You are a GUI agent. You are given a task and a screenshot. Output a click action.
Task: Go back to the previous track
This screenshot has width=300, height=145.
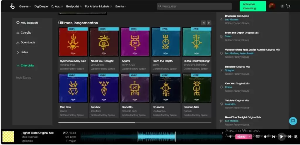273,137
